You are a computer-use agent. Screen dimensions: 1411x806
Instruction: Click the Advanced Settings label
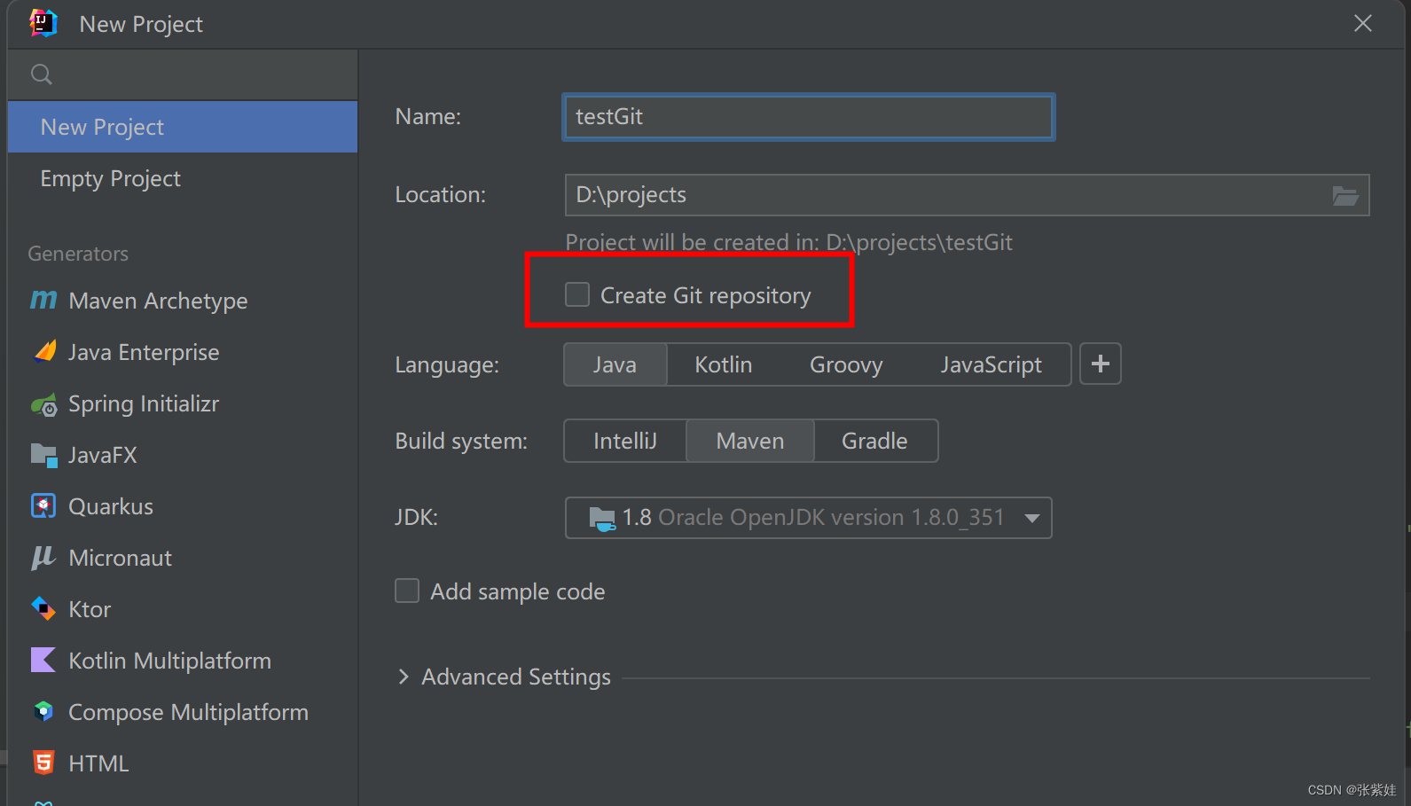point(516,677)
